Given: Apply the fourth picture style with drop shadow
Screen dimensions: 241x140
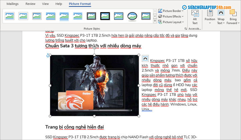Looking at the screenshot, I should (x=50, y=16).
